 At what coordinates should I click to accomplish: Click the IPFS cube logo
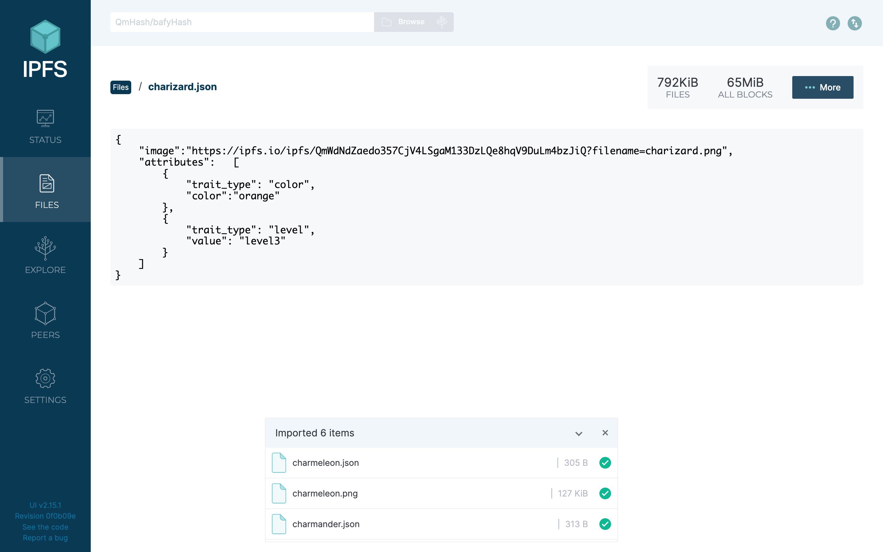(45, 36)
